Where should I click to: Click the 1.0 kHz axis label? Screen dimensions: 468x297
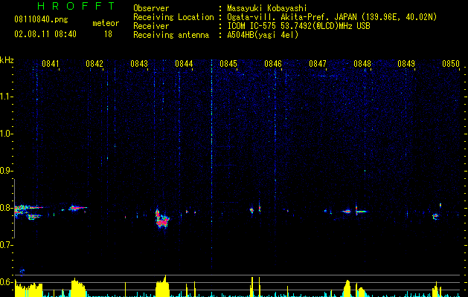(x=6, y=134)
